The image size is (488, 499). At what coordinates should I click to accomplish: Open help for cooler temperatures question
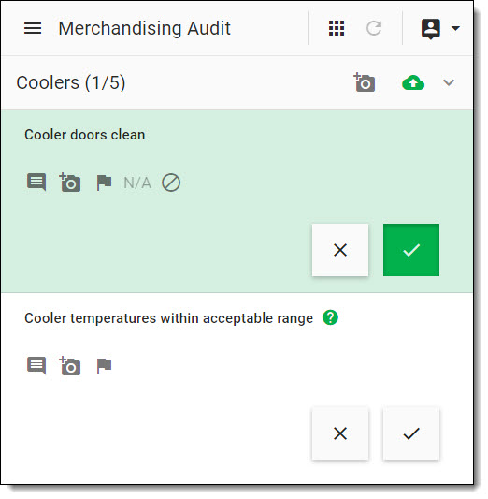click(330, 317)
